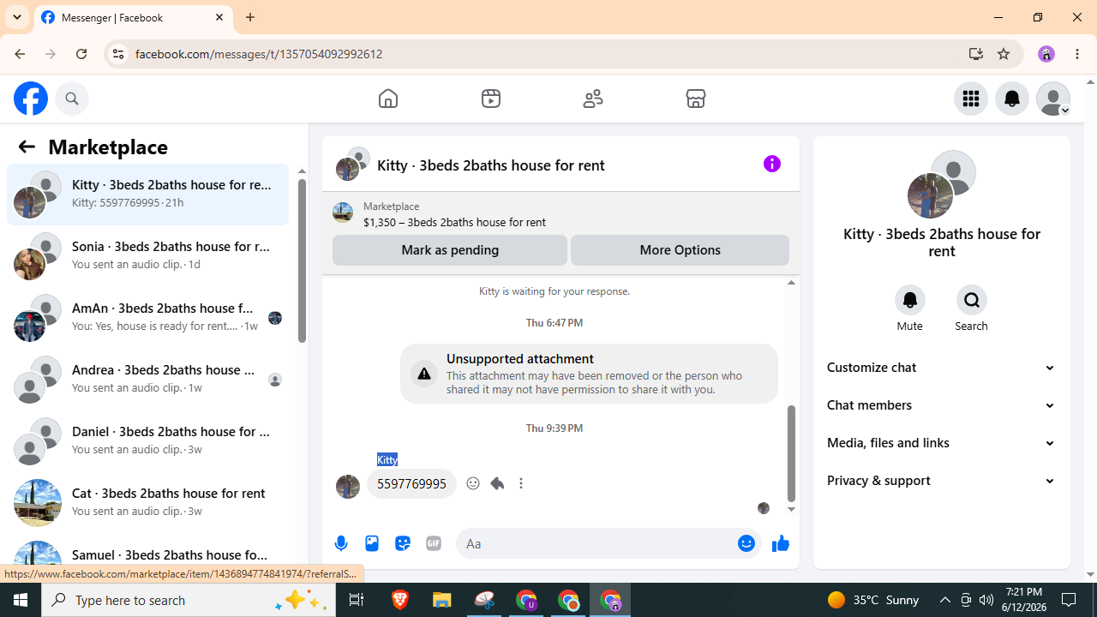Image resolution: width=1097 pixels, height=617 pixels.
Task: Select the Samuel conversation
Action: point(147,555)
